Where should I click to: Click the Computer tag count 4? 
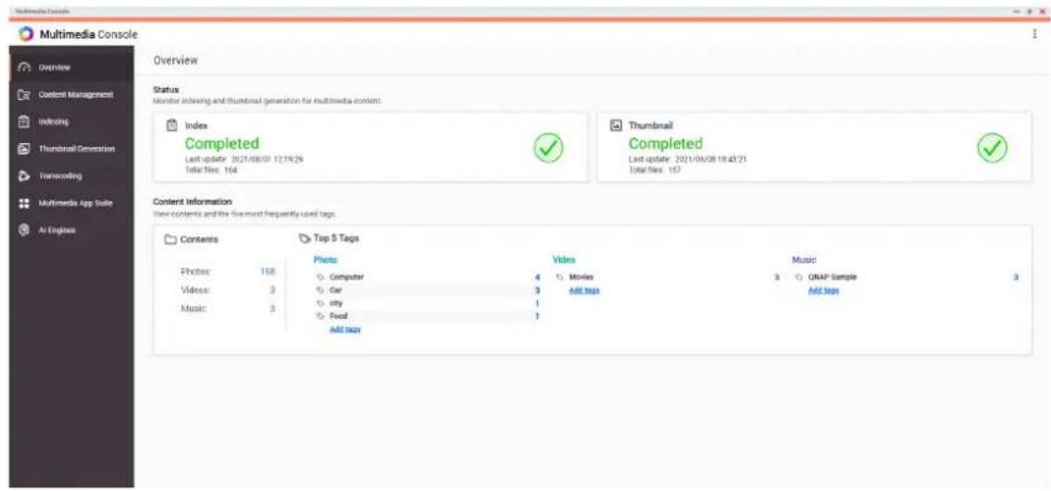click(x=538, y=277)
